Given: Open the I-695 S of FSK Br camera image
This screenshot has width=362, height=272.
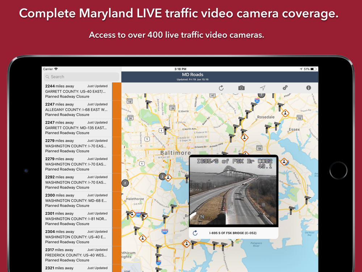Looking at the screenshot, I should (x=233, y=191).
